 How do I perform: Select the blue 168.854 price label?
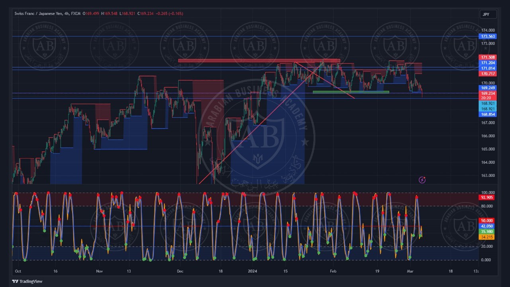coord(488,114)
